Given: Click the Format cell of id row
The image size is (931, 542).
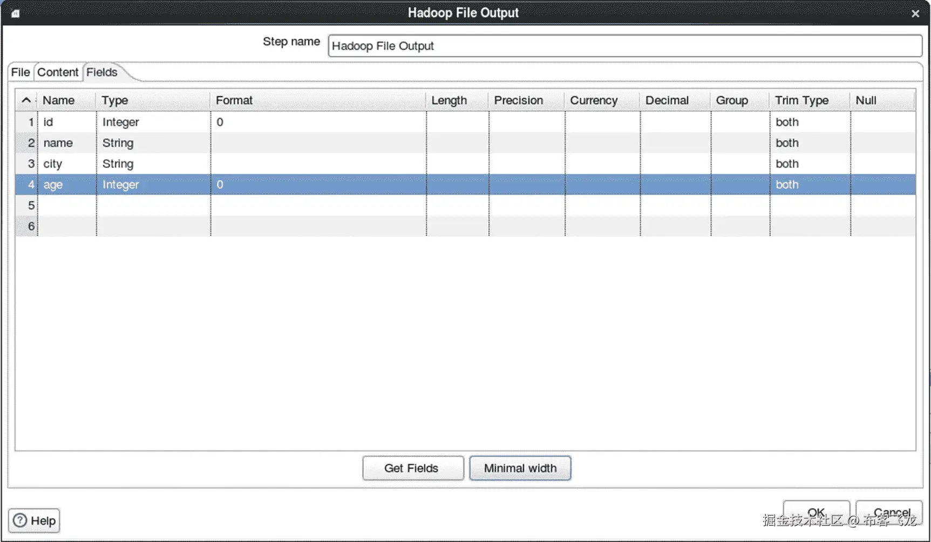Looking at the screenshot, I should (318, 122).
